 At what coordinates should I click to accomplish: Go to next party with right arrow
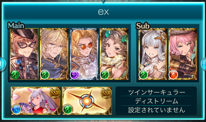[x=204, y=64]
